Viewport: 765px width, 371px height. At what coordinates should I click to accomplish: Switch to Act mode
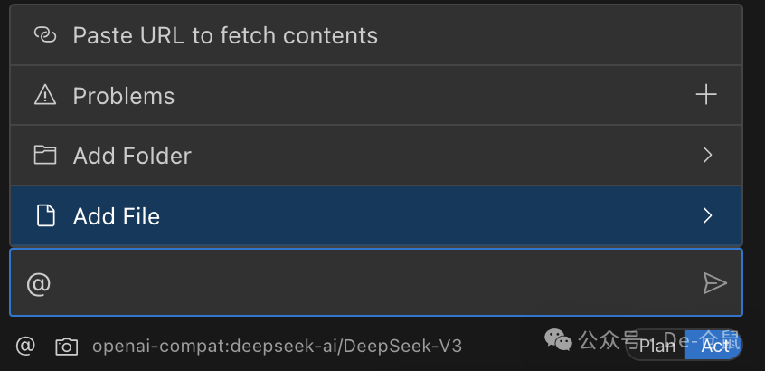point(713,345)
